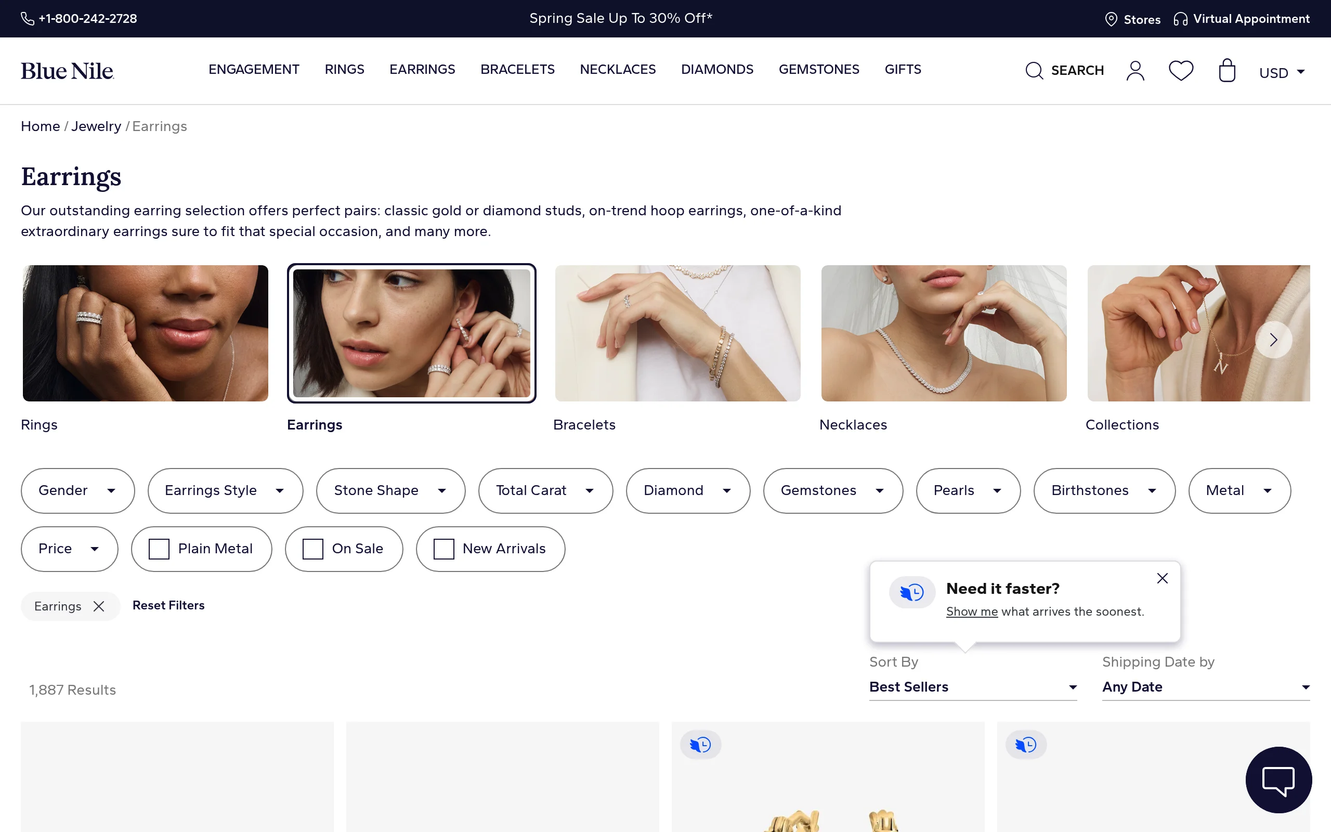Open the Earrings Style filter dropdown

tap(225, 490)
